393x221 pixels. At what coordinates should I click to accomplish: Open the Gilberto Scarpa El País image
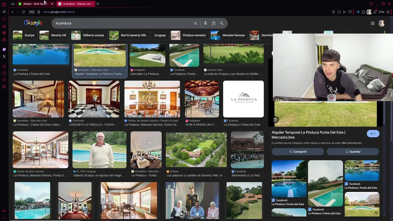[99, 150]
